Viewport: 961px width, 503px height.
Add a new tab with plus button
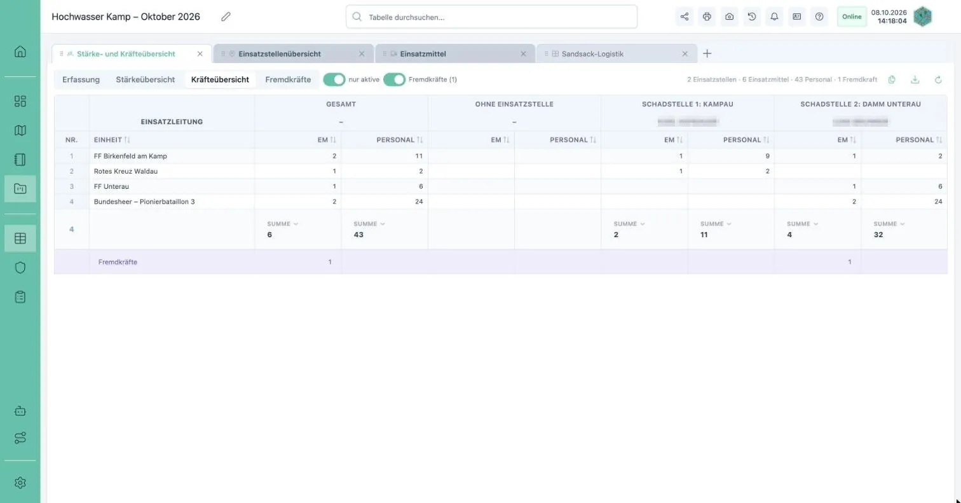707,53
